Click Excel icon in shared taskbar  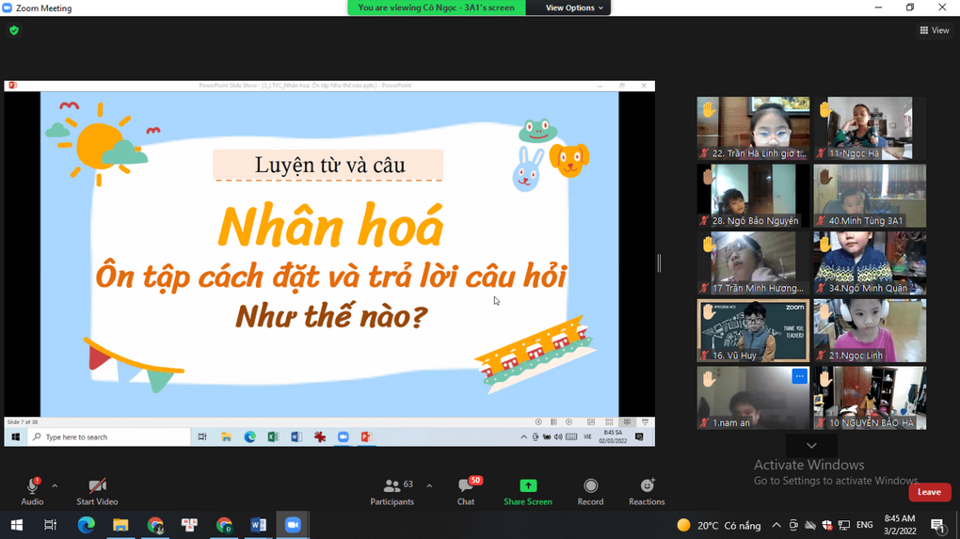273,436
